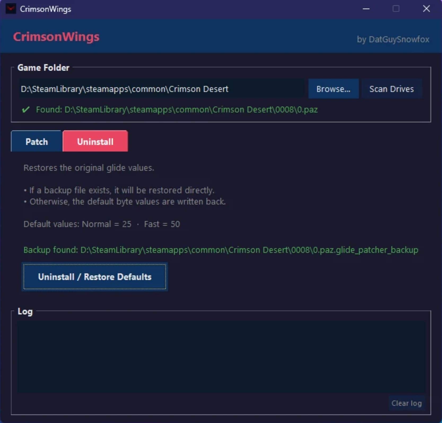Click the "by DatGuySnowfox" author text

393,39
